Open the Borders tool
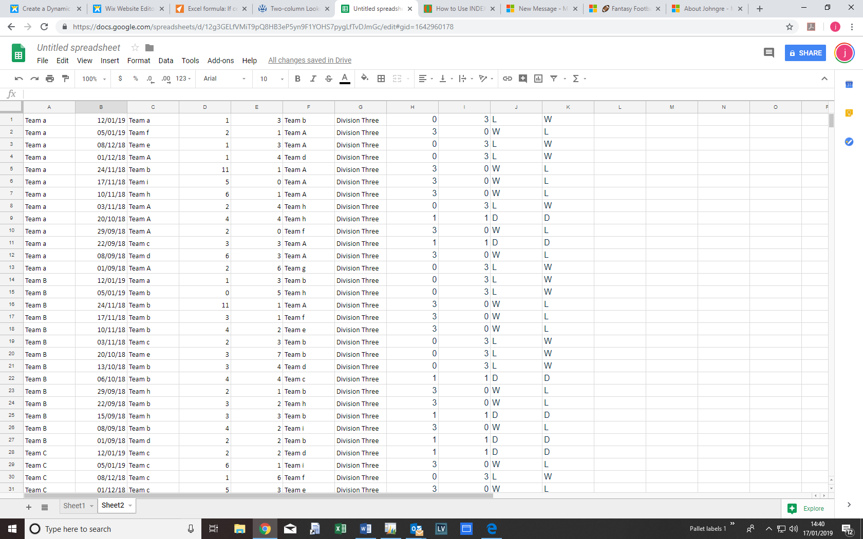The height and width of the screenshot is (539, 863). [x=381, y=79]
